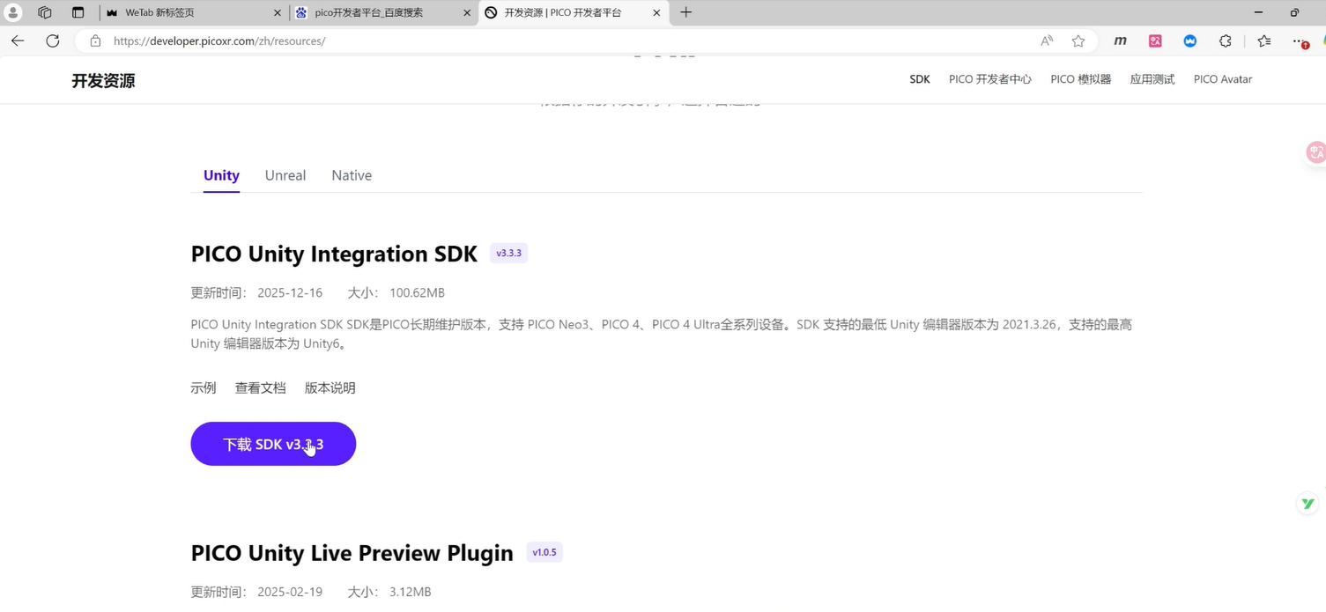
Task: Add this page to favorites with the star
Action: 1078,41
